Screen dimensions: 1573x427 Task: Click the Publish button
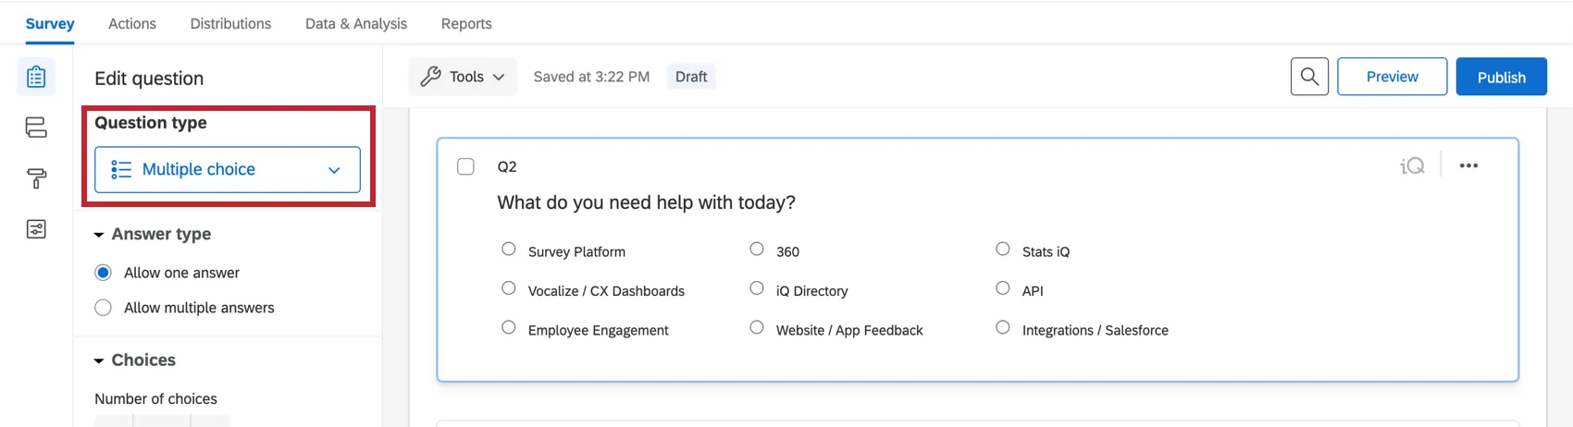click(1501, 77)
